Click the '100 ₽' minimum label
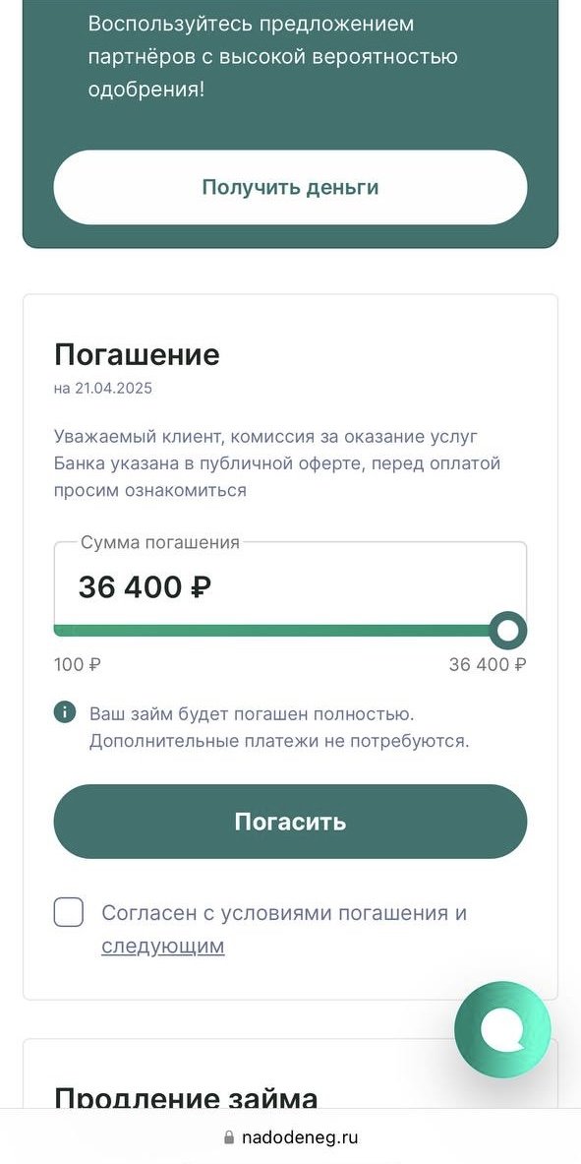Screen dimensions: 581x1164 [x=77, y=664]
